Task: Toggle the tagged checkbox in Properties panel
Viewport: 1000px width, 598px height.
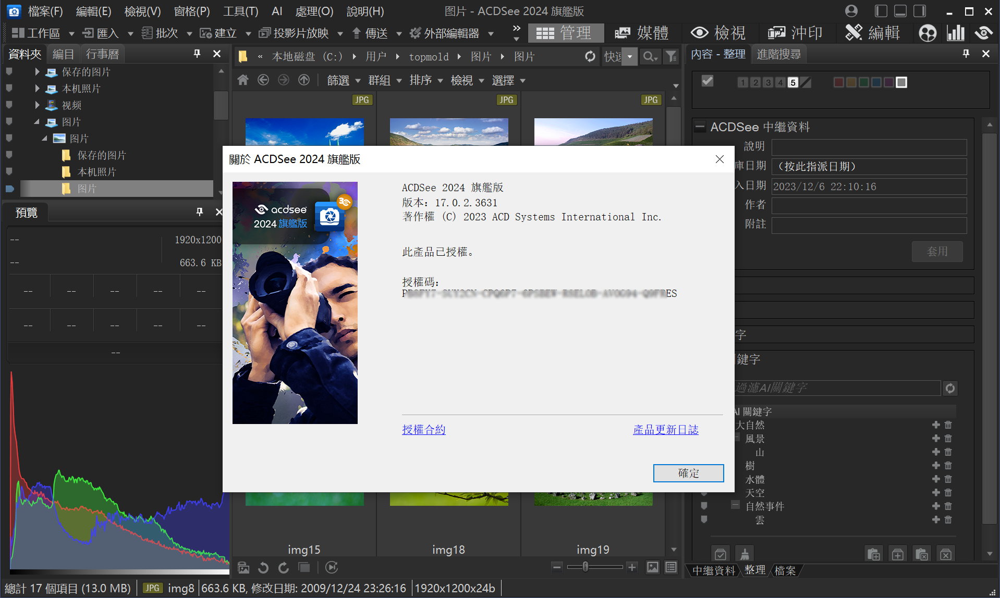Action: coord(708,81)
